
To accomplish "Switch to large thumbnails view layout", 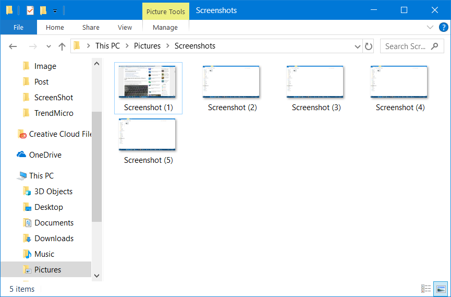I will 441,289.
